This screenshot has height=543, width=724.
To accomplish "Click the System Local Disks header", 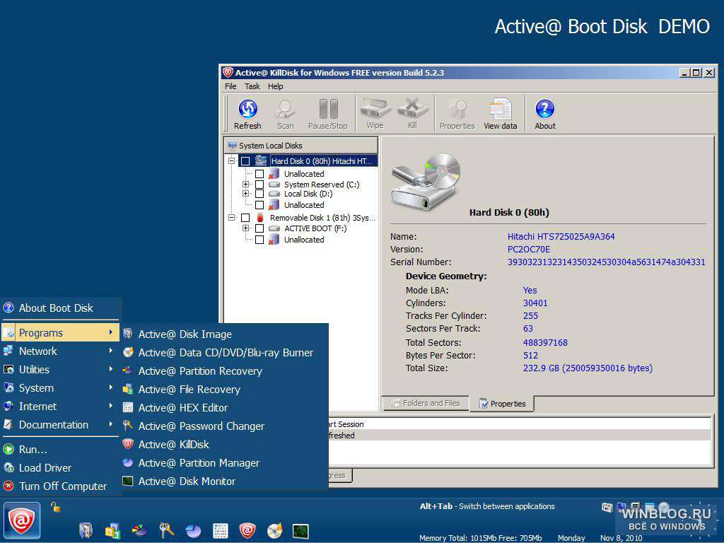I will pos(301,146).
